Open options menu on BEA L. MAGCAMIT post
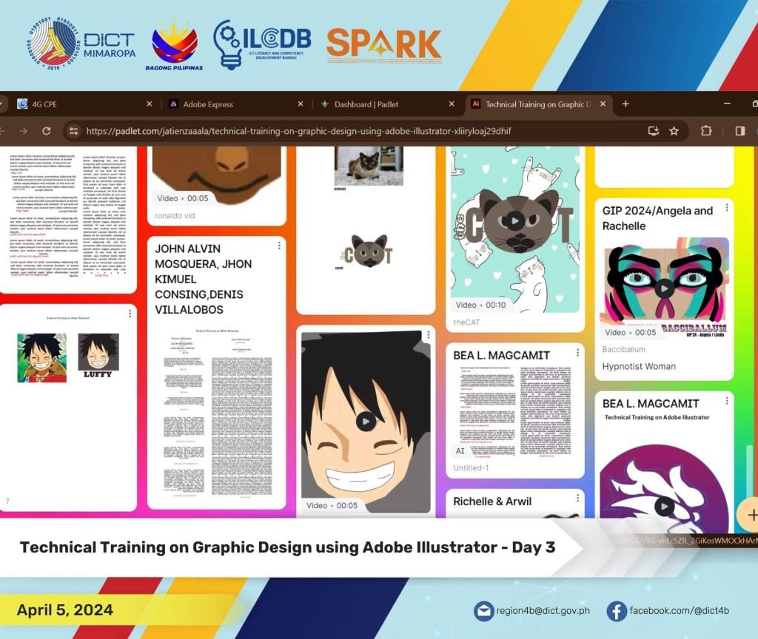Screen dimensions: 758x639 click(x=577, y=351)
